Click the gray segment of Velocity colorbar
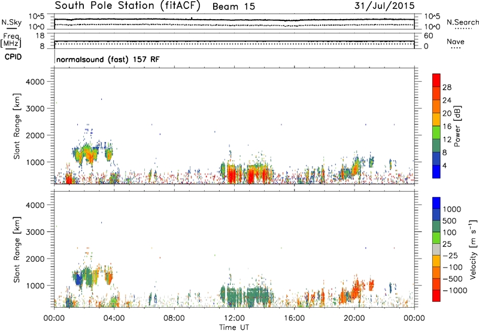 [x=436, y=249]
